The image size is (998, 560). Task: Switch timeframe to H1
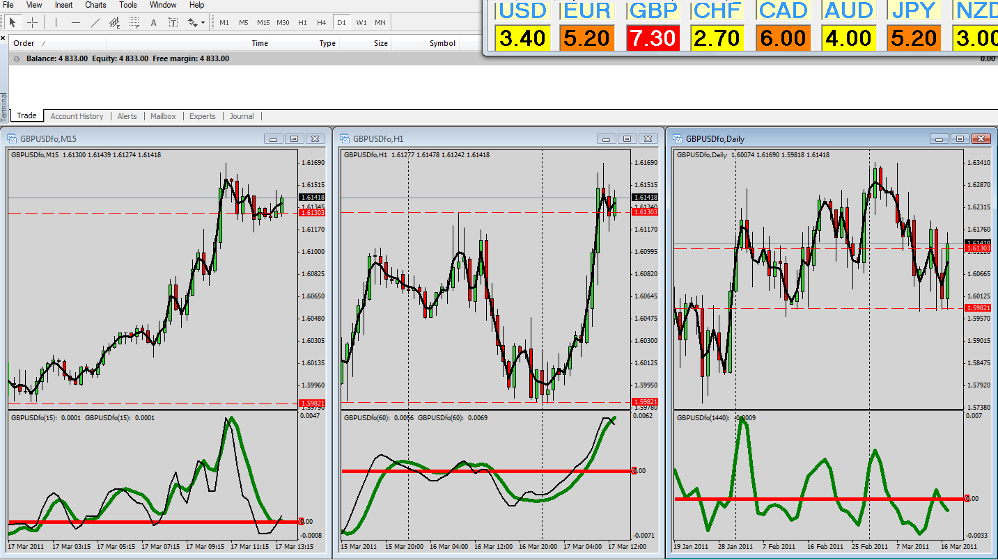[x=302, y=22]
